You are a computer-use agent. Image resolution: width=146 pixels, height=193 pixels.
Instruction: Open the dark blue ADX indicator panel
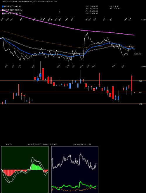click(75, 170)
